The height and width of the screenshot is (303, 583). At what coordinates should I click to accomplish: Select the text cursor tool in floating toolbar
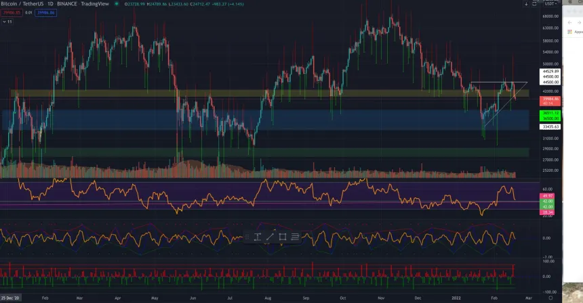tap(258, 237)
